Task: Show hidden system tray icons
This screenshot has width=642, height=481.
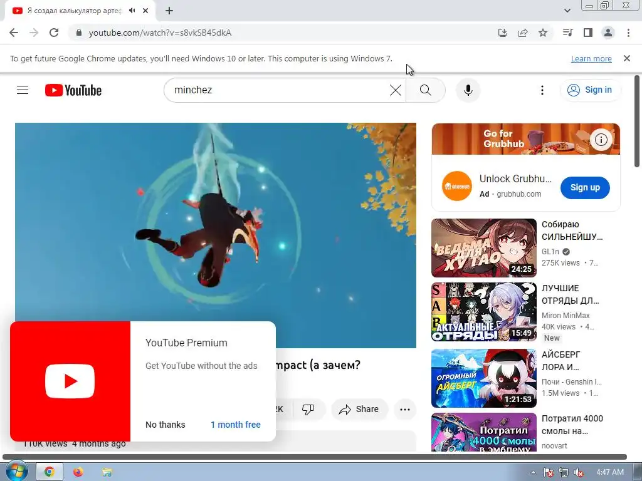Action: pos(533,472)
